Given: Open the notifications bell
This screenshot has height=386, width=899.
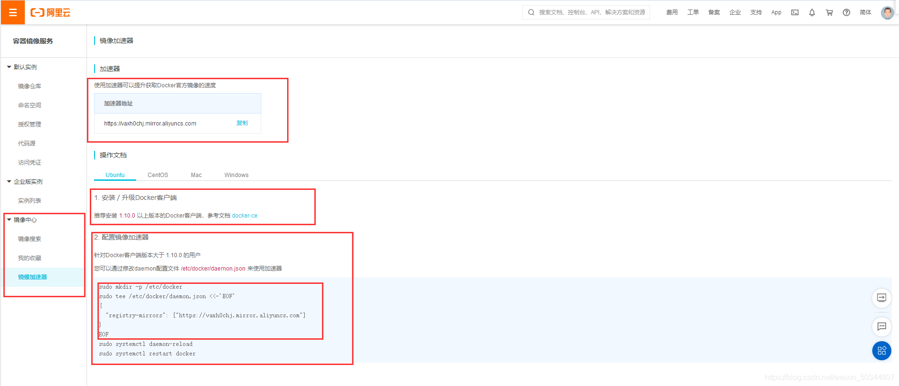Looking at the screenshot, I should (812, 12).
